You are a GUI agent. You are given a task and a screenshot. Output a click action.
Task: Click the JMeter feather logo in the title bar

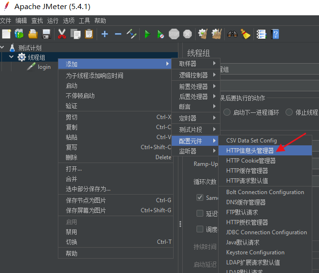[7, 6]
